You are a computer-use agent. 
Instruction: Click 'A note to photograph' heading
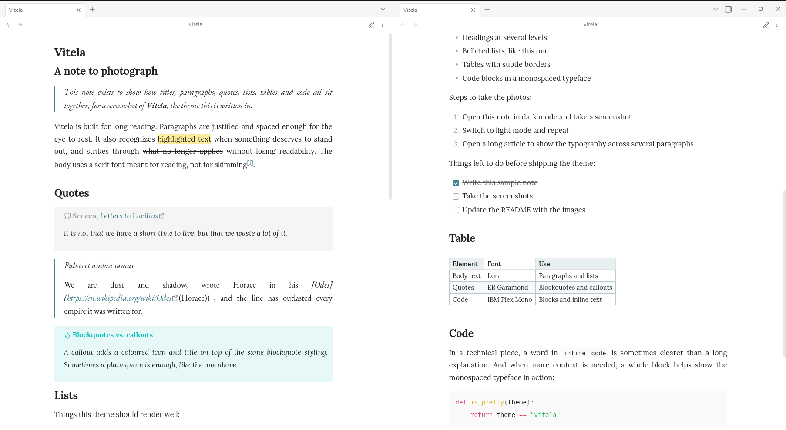(x=106, y=71)
